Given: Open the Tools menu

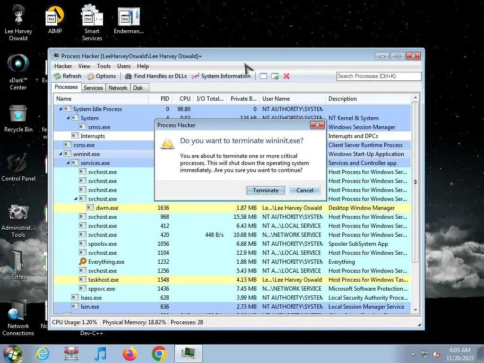Looking at the screenshot, I should point(104,66).
